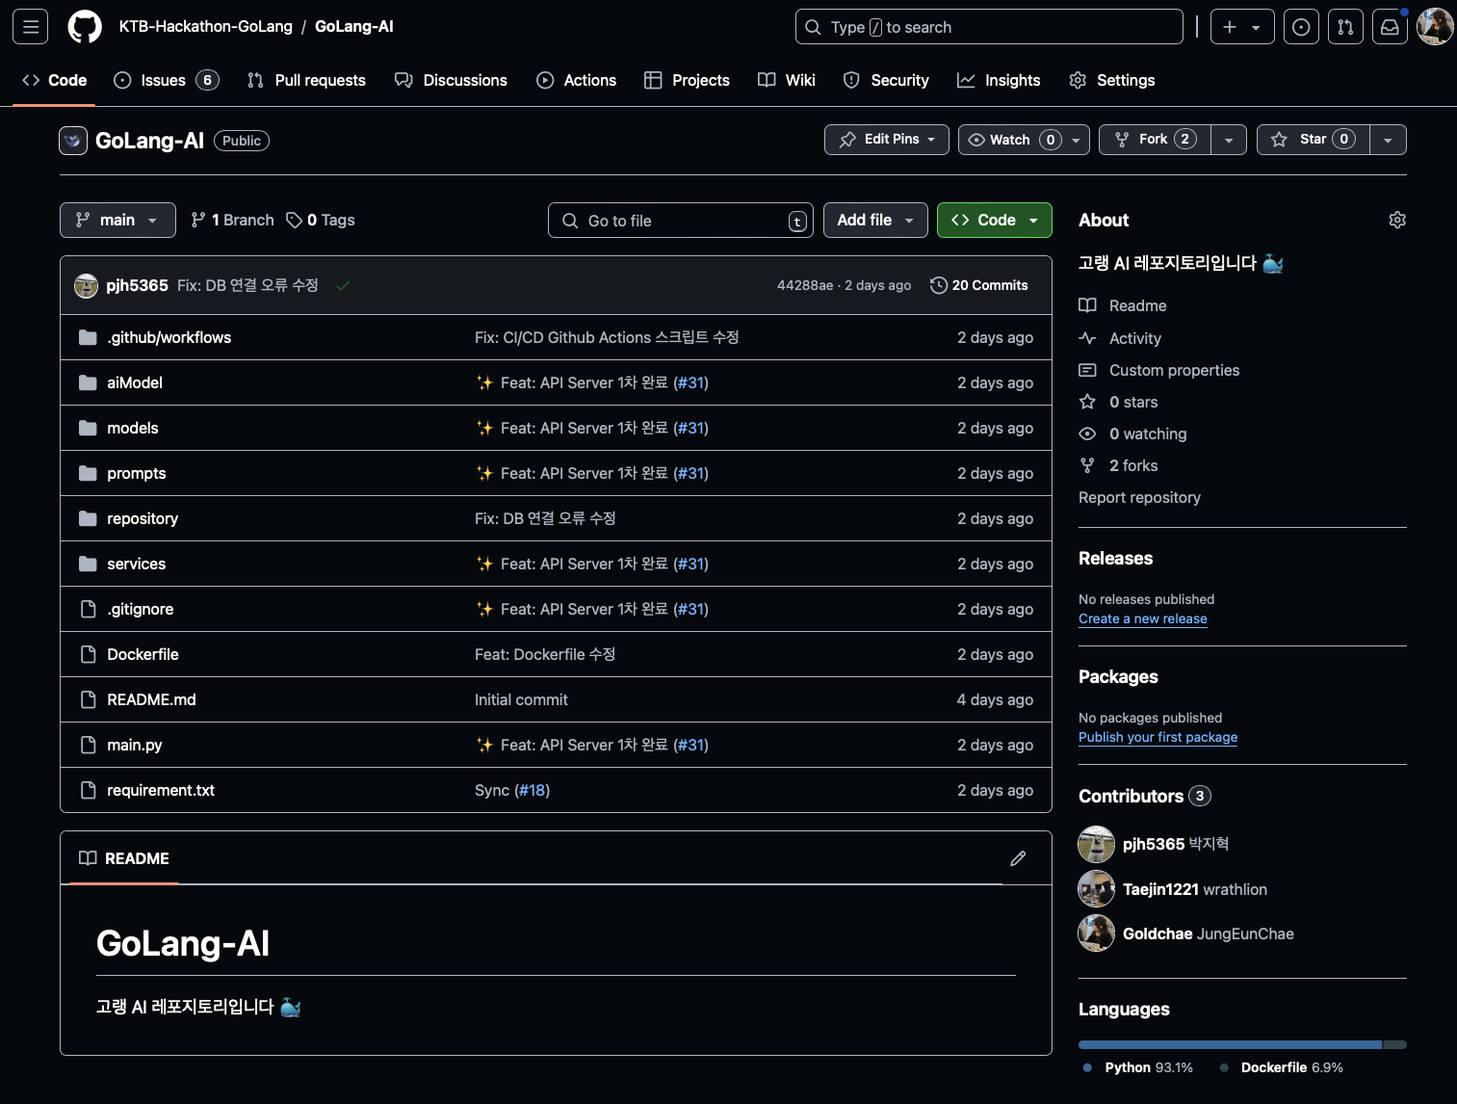1457x1104 pixels.
Task: Open the .github/workflows folder
Action: (169, 337)
